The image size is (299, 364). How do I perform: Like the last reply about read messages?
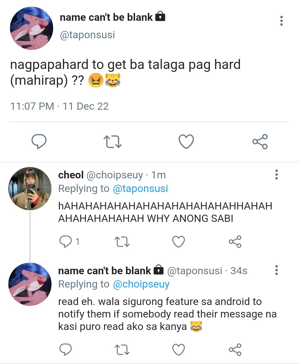(179, 350)
